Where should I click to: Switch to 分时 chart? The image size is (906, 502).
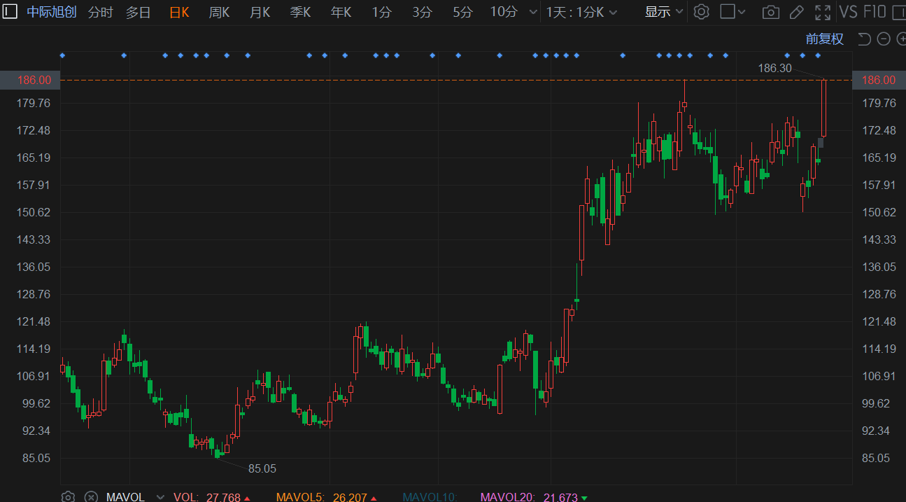[x=100, y=12]
